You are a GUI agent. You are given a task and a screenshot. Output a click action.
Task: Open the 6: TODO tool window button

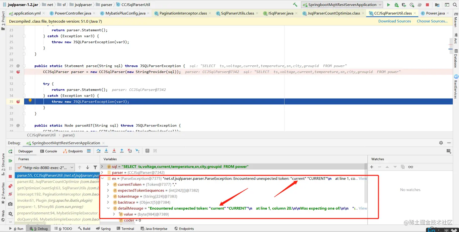[x=63, y=229]
